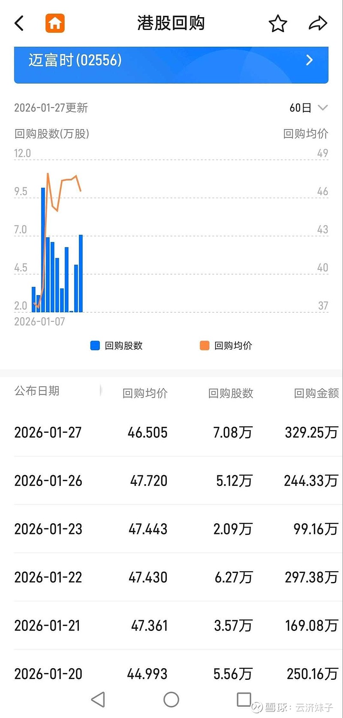Viewport: 343px width, 718px height.
Task: Click buyback amount 169.08万
Action: 312,626
